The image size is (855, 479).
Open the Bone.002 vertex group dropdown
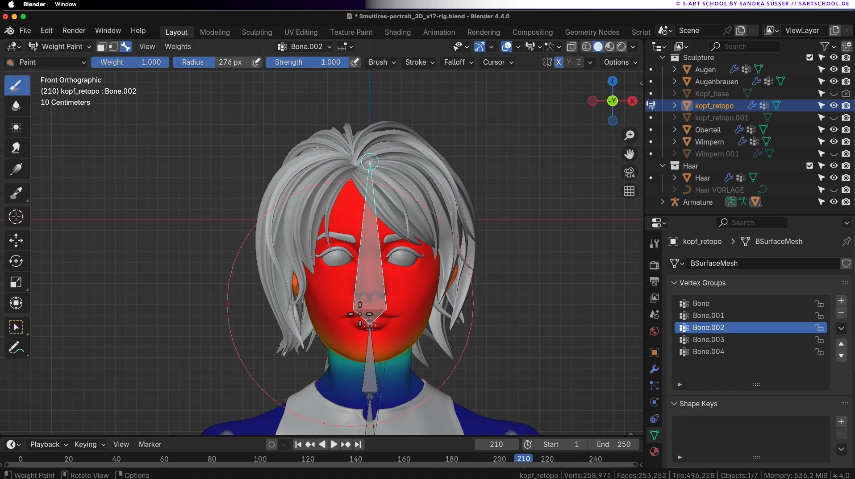coord(304,46)
